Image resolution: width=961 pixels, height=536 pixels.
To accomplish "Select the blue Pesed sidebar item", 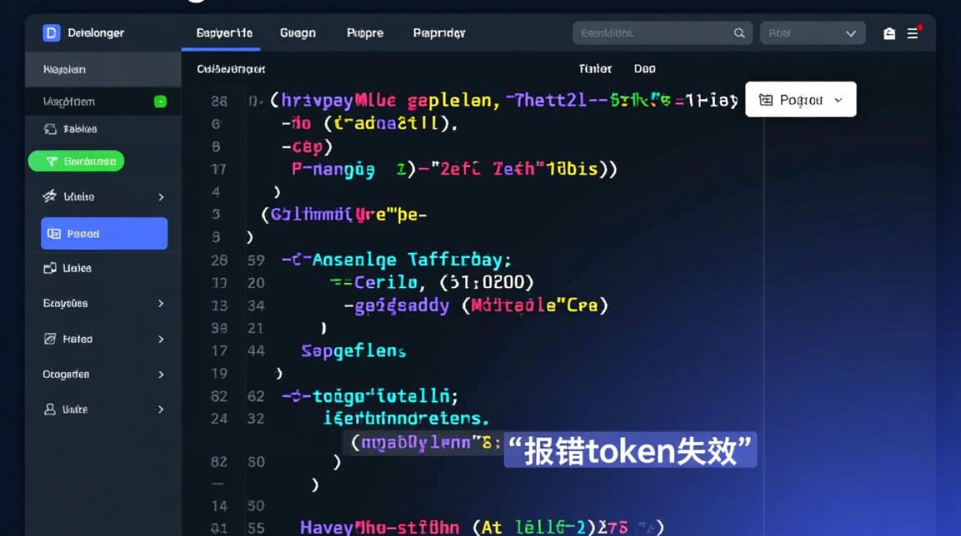I will pyautogui.click(x=104, y=234).
